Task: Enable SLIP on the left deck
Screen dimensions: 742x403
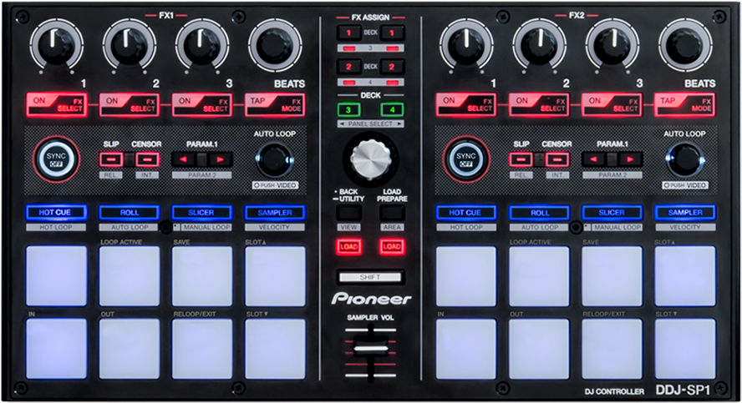Action: pos(111,159)
